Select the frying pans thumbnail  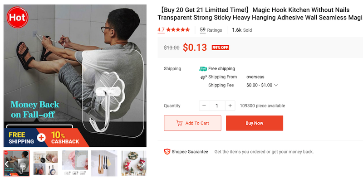pyautogui.click(x=46, y=163)
